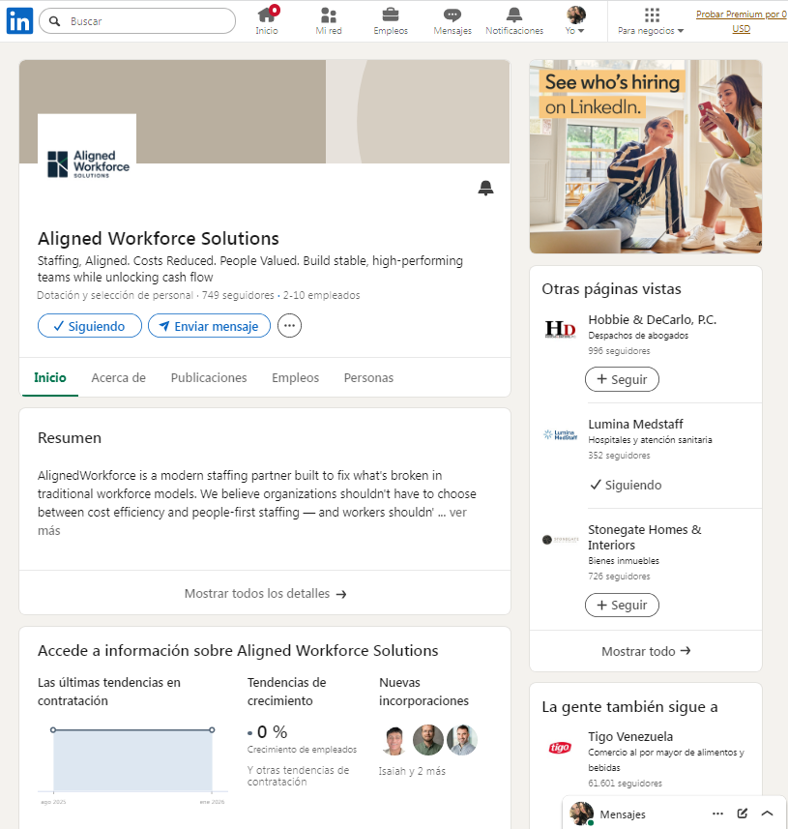Open Mi red network icon
The image size is (788, 829).
(x=329, y=20)
